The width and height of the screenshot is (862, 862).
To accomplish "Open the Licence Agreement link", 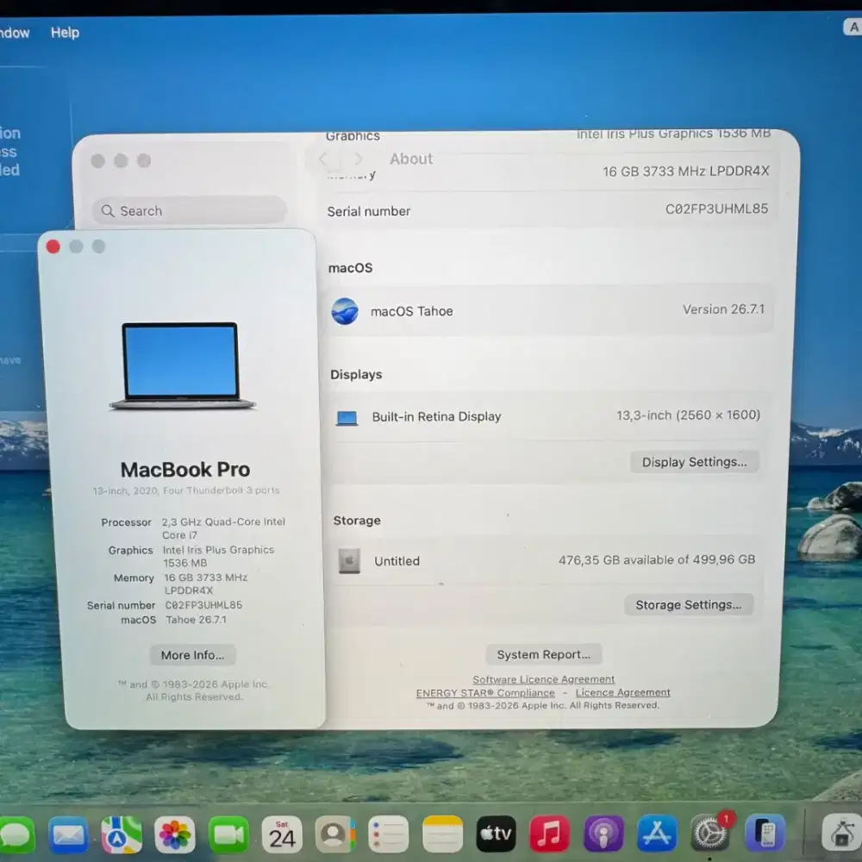I will [x=623, y=692].
